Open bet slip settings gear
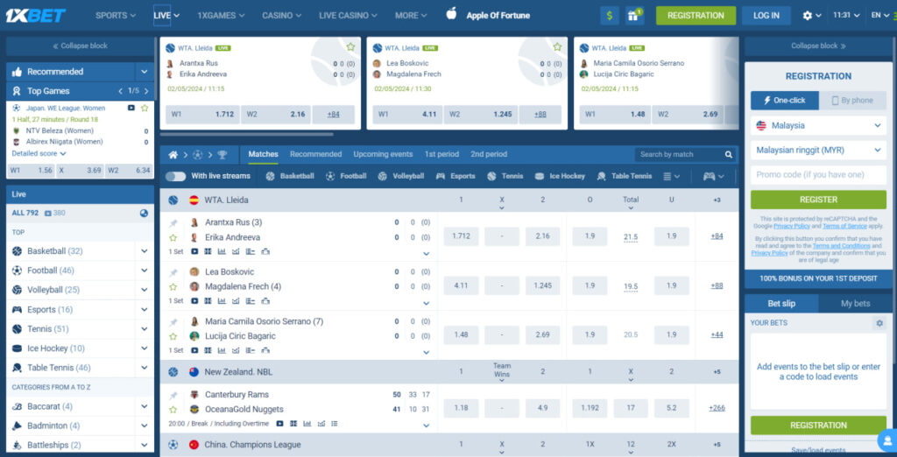 (x=879, y=323)
